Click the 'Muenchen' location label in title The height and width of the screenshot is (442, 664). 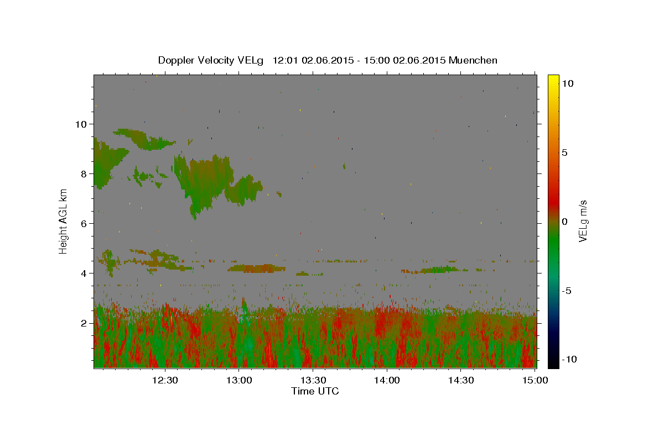473,60
